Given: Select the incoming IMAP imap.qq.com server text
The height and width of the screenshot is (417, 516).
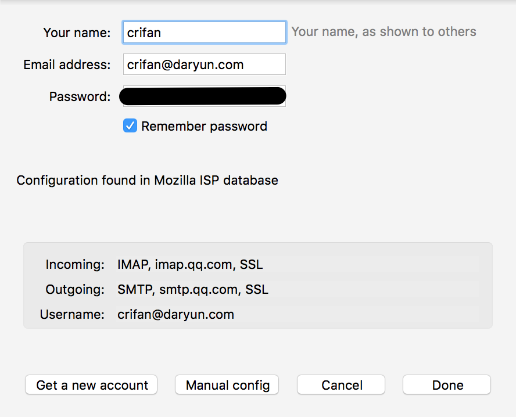Looking at the screenshot, I should (190, 265).
